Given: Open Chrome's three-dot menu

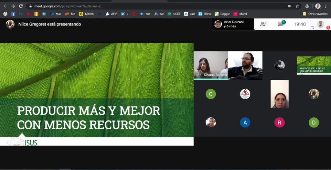Looking at the screenshot, I should [x=326, y=6].
